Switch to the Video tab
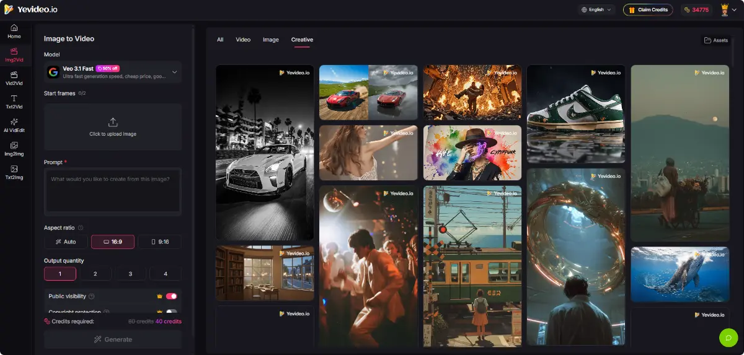The image size is (744, 355). 243,40
